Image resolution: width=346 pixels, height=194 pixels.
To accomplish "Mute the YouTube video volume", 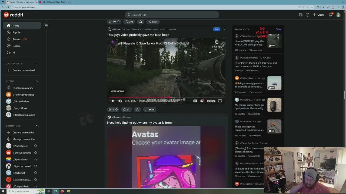I will click(x=120, y=101).
